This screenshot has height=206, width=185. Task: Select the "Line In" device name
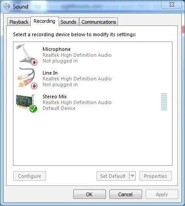pyautogui.click(x=50, y=73)
